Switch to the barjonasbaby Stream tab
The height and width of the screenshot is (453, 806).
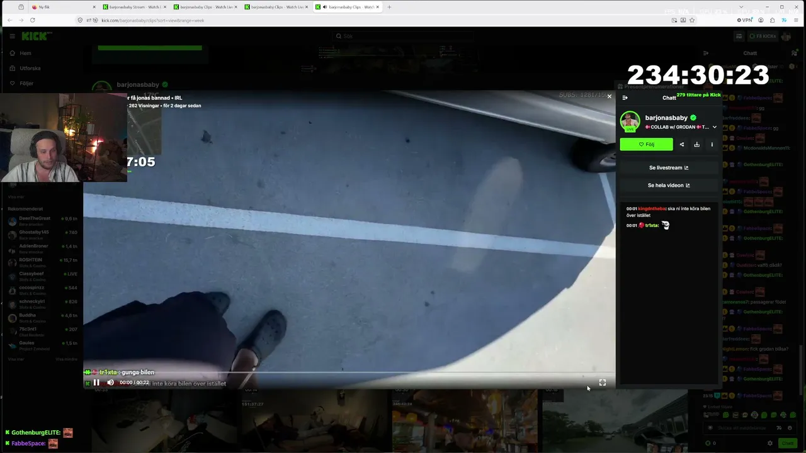134,7
